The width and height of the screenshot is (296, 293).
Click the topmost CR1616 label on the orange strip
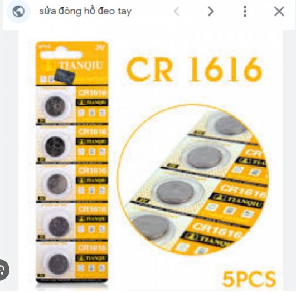pos(93,92)
